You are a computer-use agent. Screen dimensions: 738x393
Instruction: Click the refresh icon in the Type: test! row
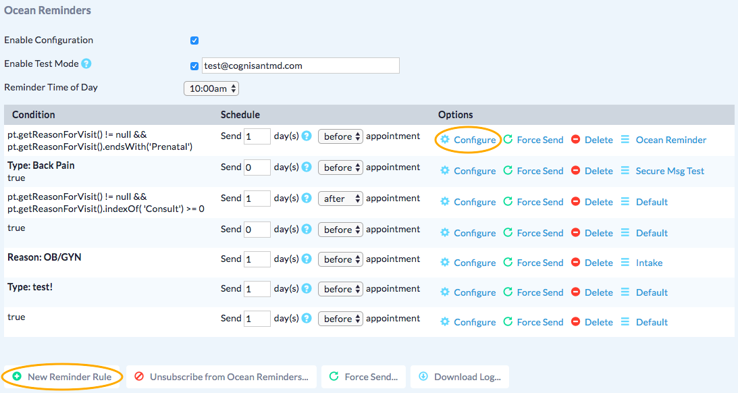point(508,292)
